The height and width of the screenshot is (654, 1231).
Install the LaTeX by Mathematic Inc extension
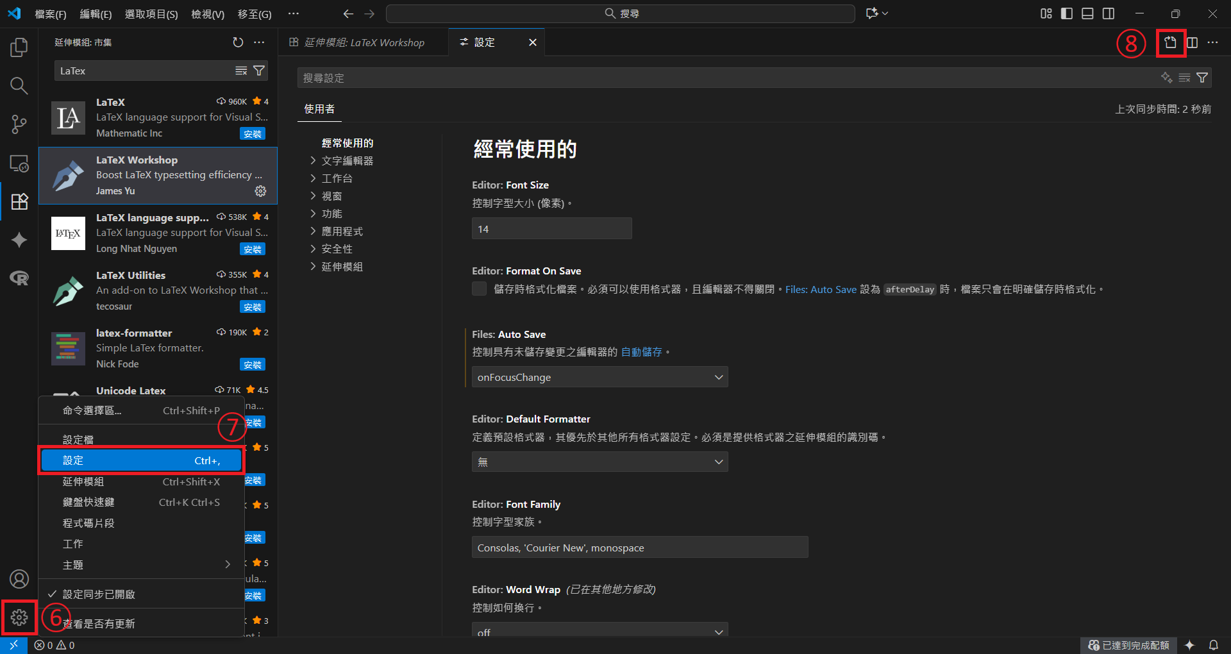tap(253, 134)
